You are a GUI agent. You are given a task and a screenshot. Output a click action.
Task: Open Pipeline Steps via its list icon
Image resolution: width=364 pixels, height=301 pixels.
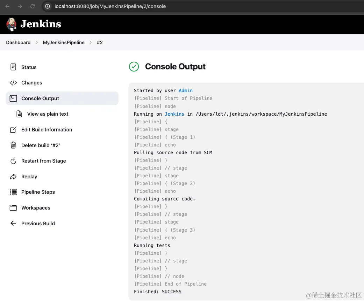[x=13, y=192]
